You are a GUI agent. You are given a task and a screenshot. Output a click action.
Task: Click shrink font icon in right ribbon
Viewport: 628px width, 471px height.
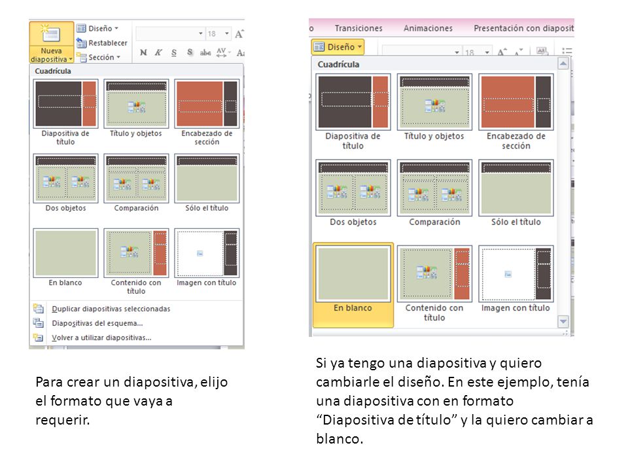(519, 52)
